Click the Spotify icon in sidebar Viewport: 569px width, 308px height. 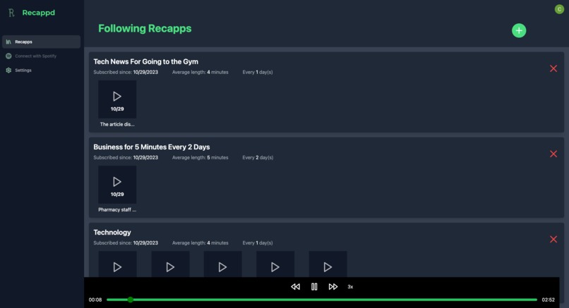point(8,56)
